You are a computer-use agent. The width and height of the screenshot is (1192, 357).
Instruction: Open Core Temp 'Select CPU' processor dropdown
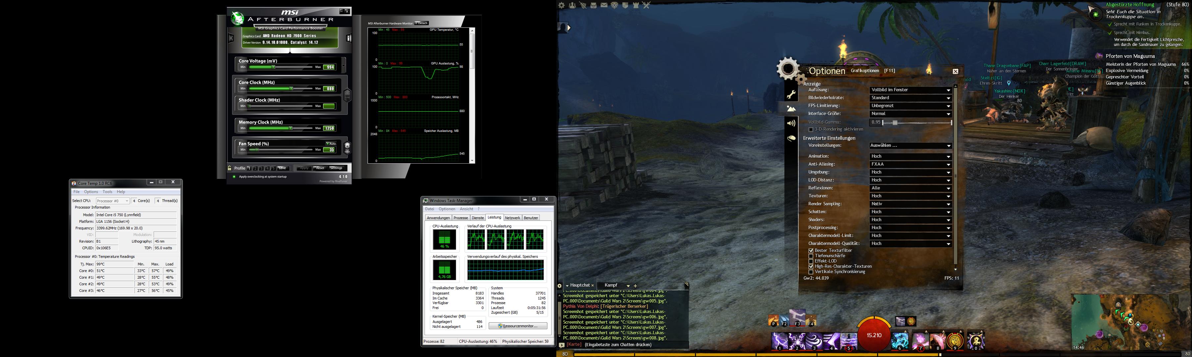click(x=113, y=201)
